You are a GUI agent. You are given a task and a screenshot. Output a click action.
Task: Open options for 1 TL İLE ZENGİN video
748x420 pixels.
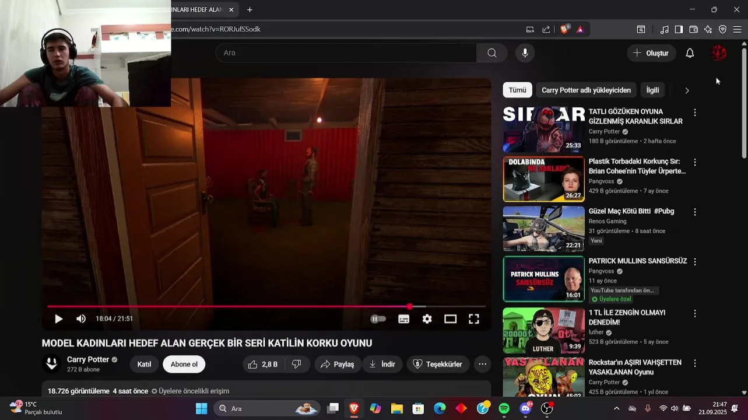(694, 313)
